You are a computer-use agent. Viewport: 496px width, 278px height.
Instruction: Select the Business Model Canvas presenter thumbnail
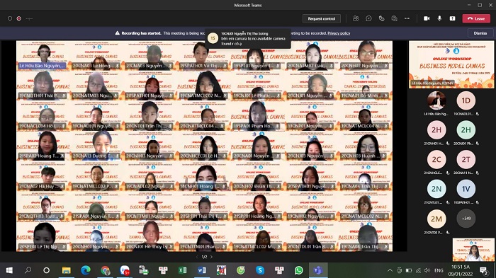pyautogui.click(x=451, y=64)
